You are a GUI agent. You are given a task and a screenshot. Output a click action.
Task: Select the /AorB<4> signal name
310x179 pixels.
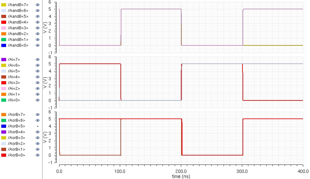point(17,132)
